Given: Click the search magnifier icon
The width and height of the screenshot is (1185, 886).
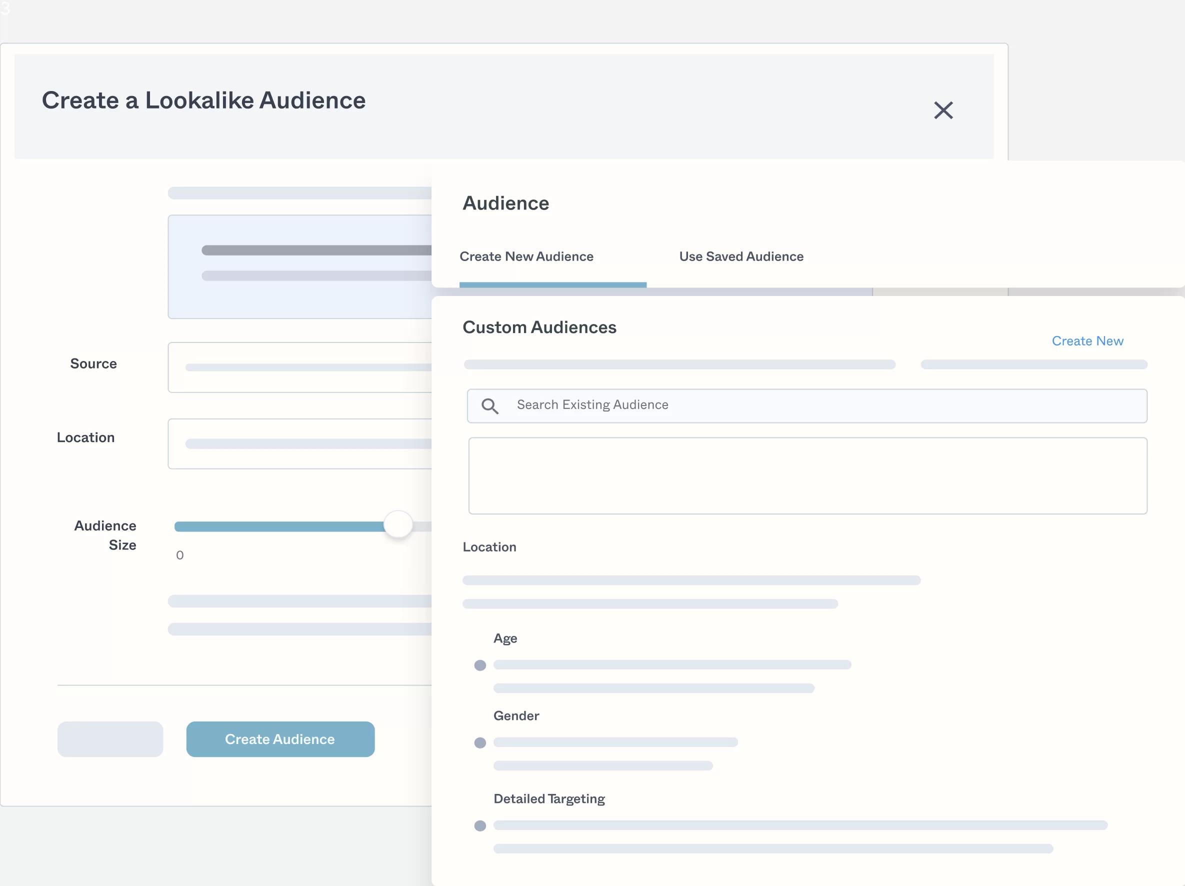Looking at the screenshot, I should tap(489, 406).
